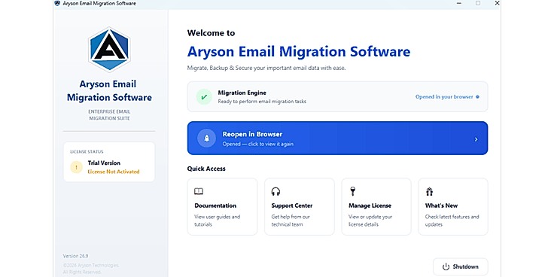The height and width of the screenshot is (277, 554).
Task: Close the Aryson window
Action: click(497, 3)
